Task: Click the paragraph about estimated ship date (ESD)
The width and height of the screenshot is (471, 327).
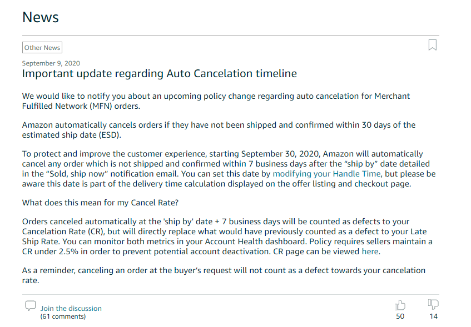Action: (x=219, y=130)
